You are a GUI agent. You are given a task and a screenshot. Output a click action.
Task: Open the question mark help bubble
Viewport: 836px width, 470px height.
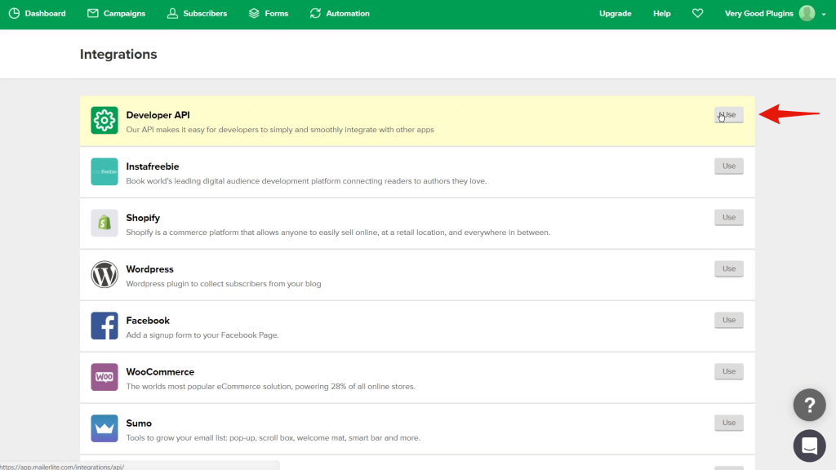(809, 405)
